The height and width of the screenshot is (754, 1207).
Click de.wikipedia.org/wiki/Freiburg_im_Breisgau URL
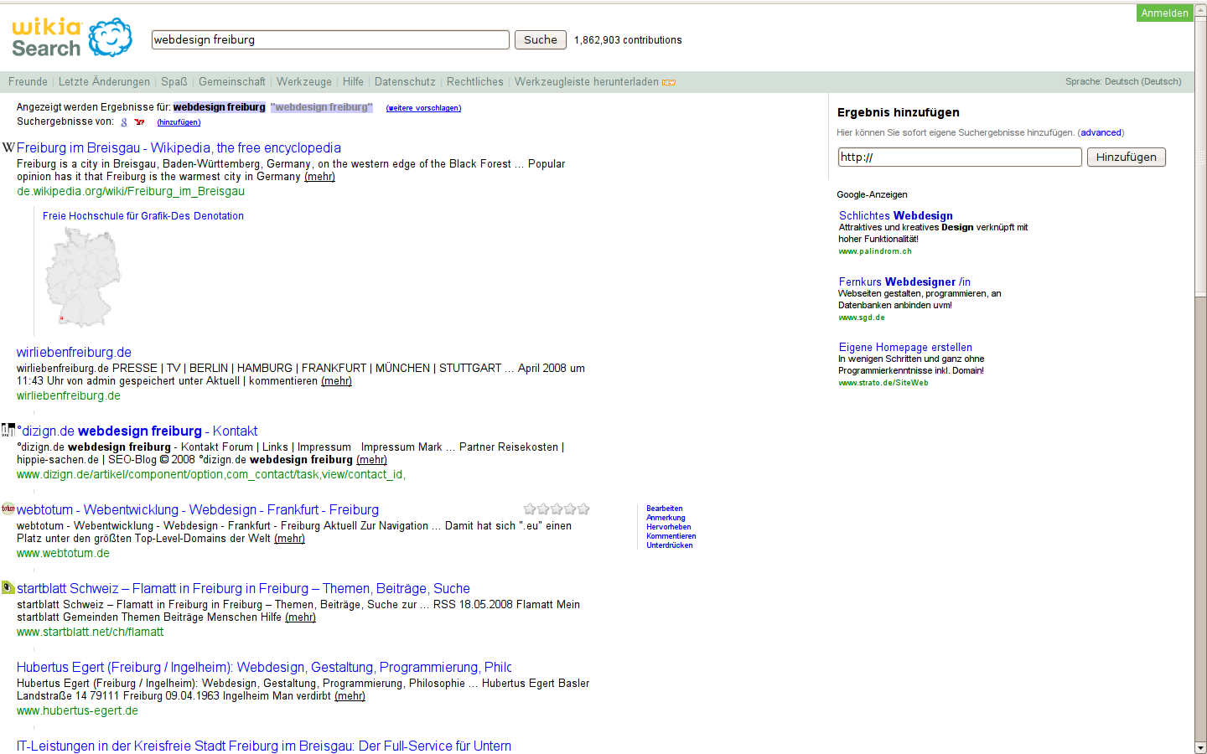131,191
